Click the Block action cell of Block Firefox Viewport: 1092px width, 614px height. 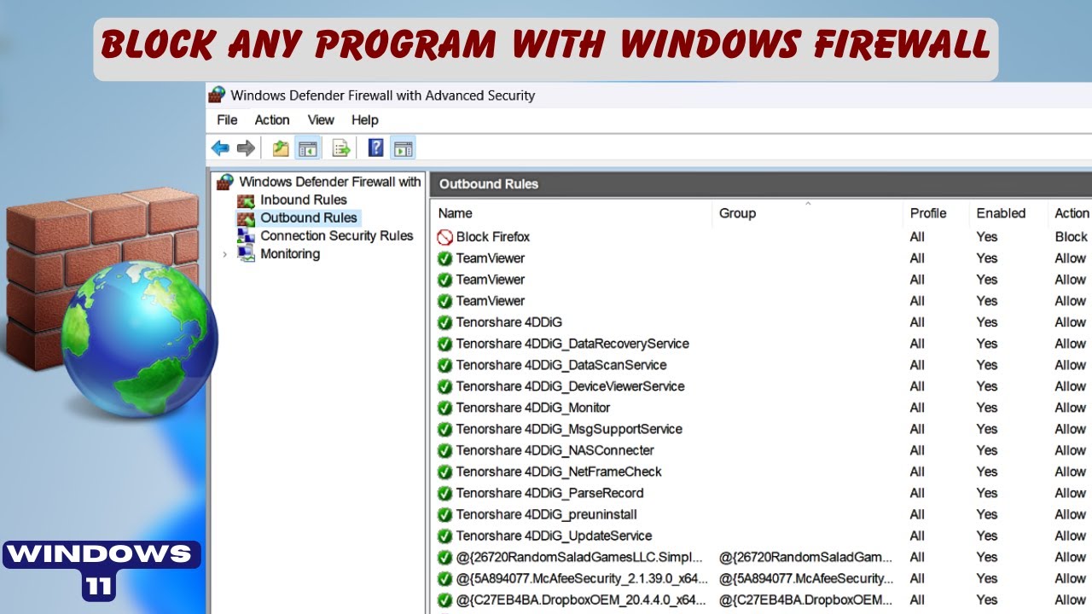pos(1071,237)
